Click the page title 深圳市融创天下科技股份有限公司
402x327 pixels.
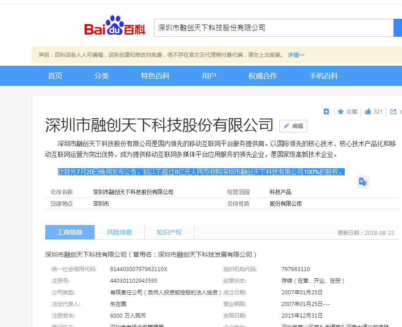159,125
